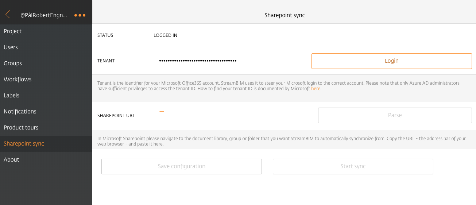Open the Users section
This screenshot has height=205, width=476.
(x=46, y=47)
